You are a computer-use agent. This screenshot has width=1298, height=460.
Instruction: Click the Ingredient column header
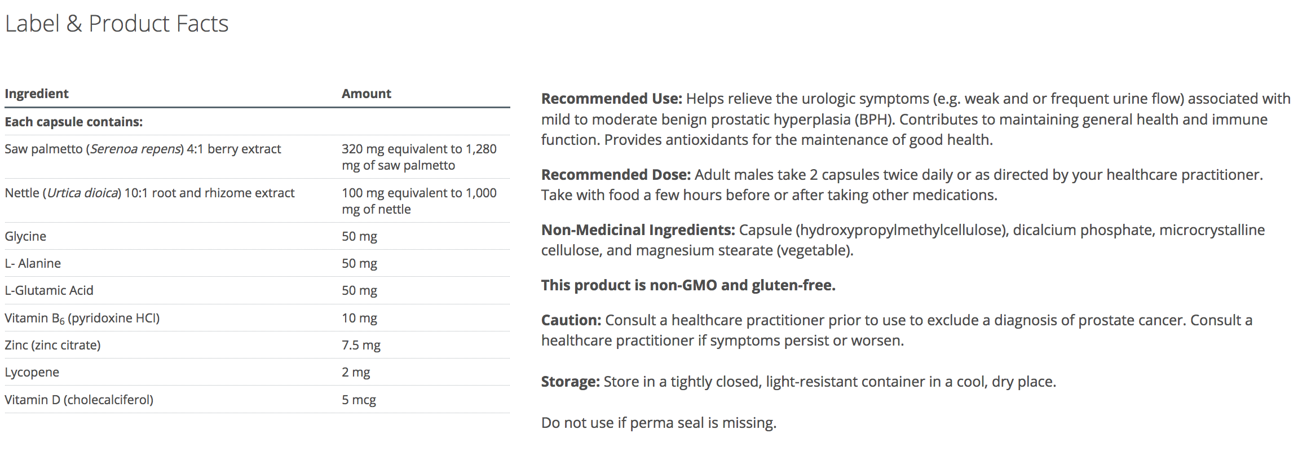coord(37,94)
